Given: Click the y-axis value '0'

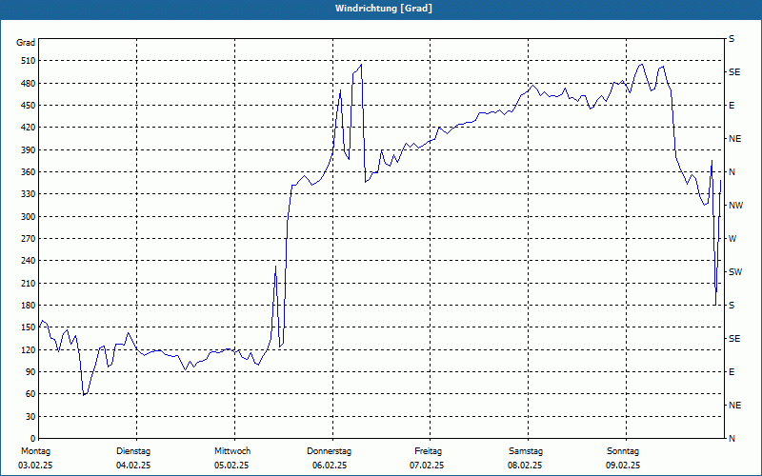Looking at the screenshot, I should coord(33,439).
